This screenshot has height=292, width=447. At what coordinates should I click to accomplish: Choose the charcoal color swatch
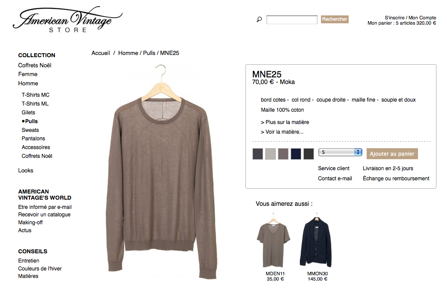coord(308,154)
